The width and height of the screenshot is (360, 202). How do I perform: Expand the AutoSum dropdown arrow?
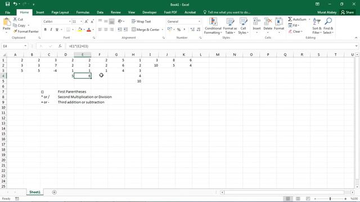coord(309,20)
